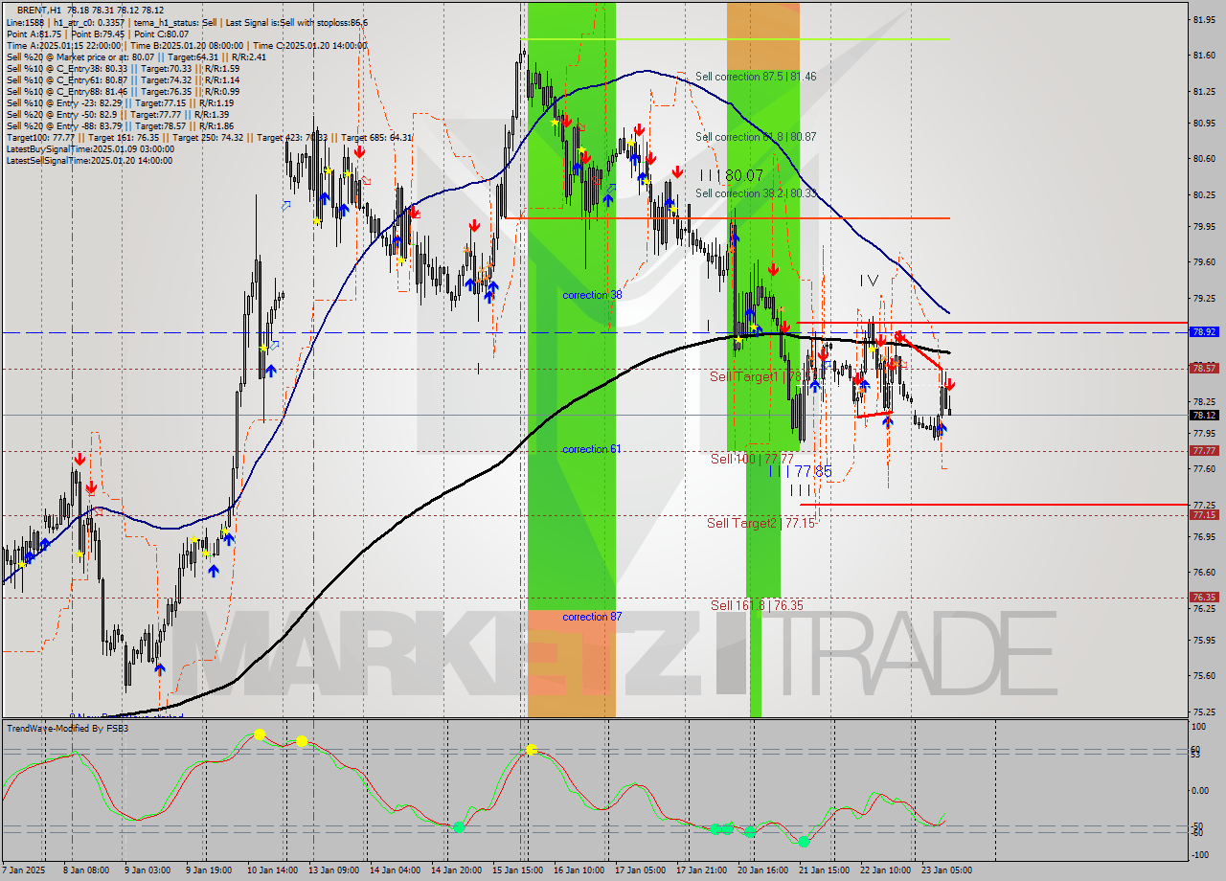
Task: Click the '20 Jan 16:00' time label
Action: click(763, 870)
